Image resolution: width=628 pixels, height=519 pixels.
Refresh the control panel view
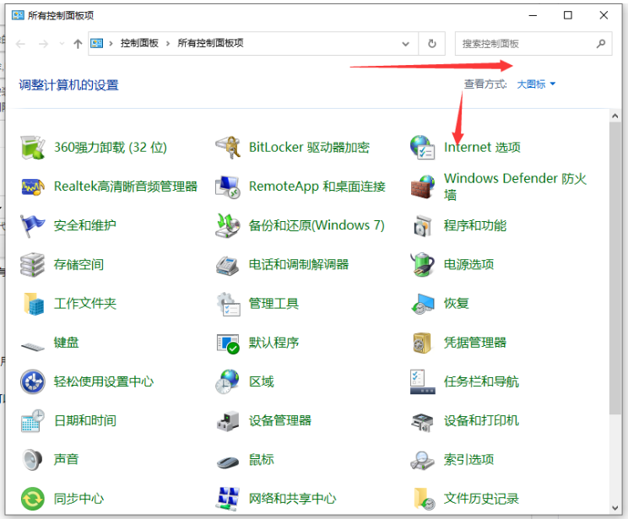pos(432,43)
